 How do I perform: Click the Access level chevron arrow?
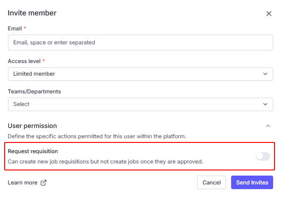coord(265,74)
